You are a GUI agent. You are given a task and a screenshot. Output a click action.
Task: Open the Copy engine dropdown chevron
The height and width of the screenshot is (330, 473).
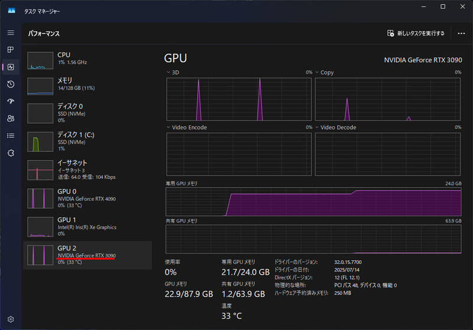(x=317, y=72)
